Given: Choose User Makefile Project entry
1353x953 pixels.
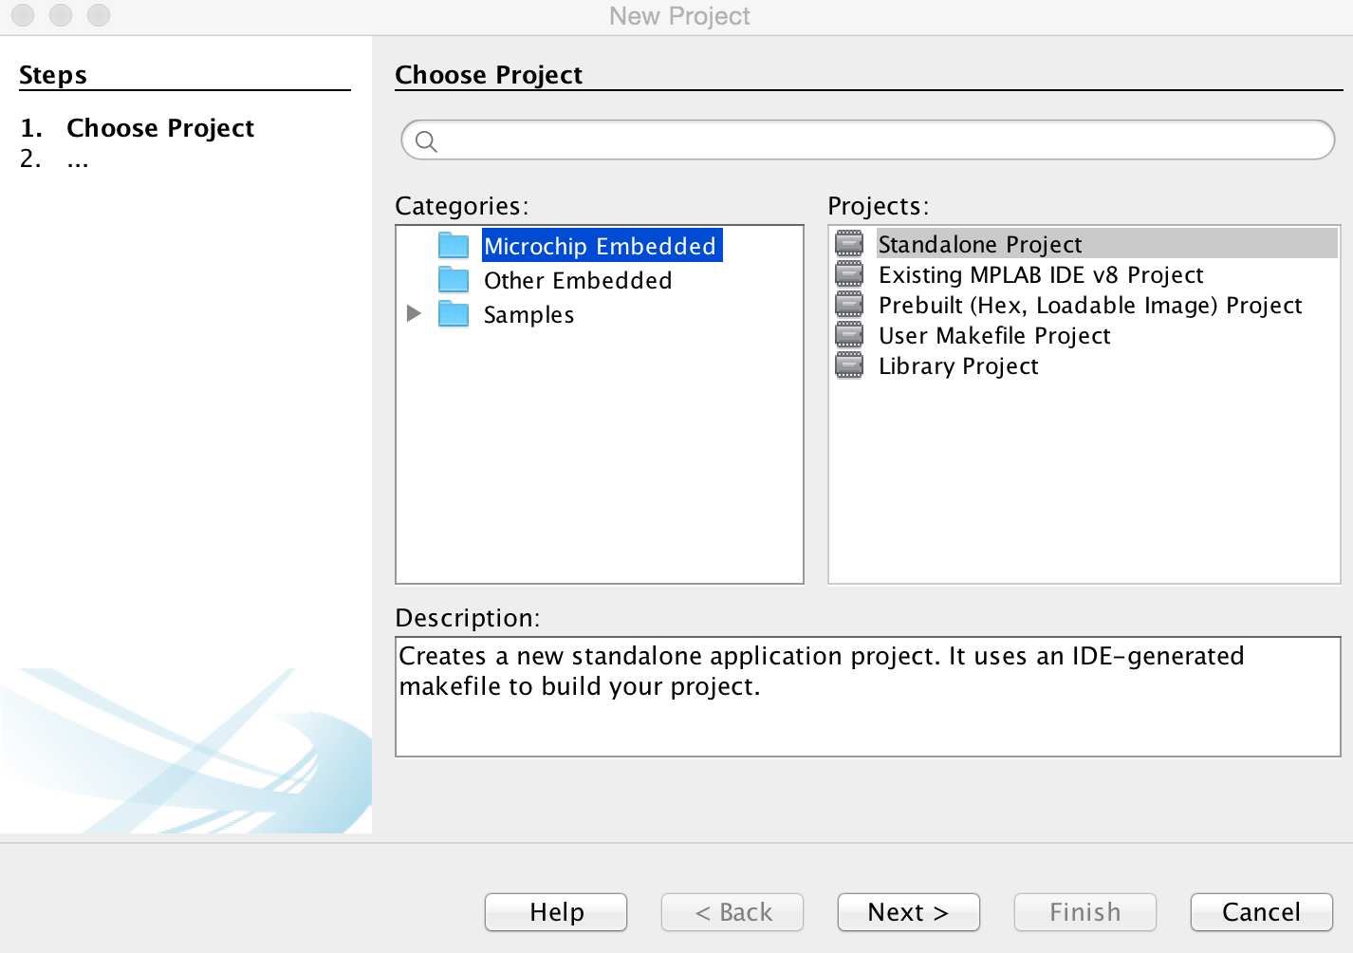Looking at the screenshot, I should tap(994, 335).
